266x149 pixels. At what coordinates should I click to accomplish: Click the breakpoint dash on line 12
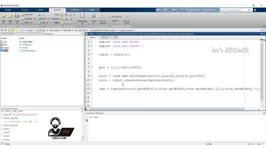(x=91, y=89)
